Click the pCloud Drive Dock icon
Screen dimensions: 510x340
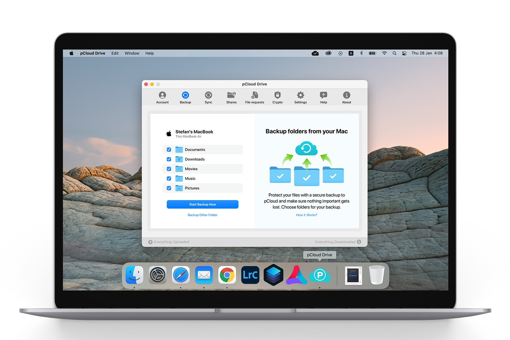(x=320, y=275)
